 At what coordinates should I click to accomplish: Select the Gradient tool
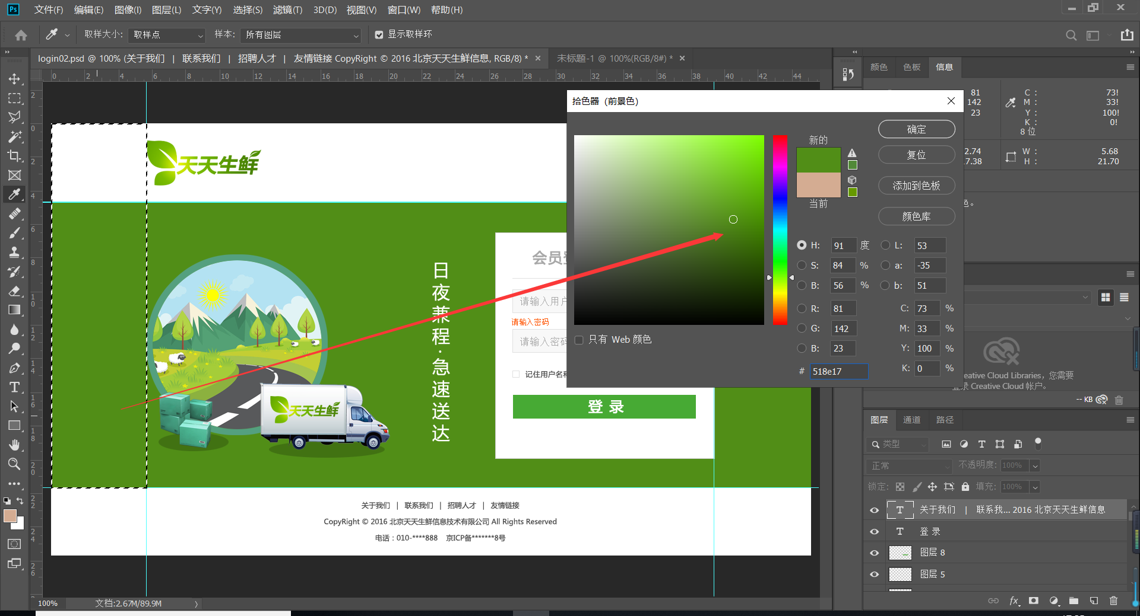[x=14, y=309]
